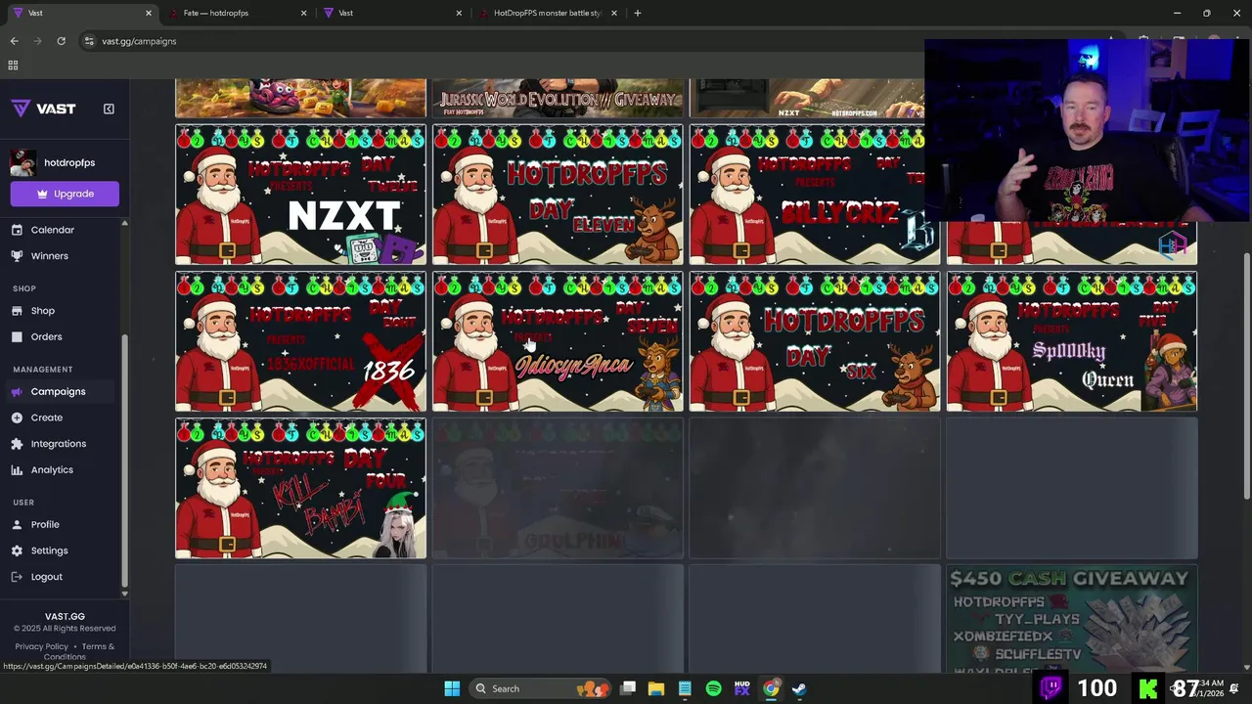Open the 1836Official Day Eight campaign card
The width and height of the screenshot is (1252, 704).
[300, 341]
